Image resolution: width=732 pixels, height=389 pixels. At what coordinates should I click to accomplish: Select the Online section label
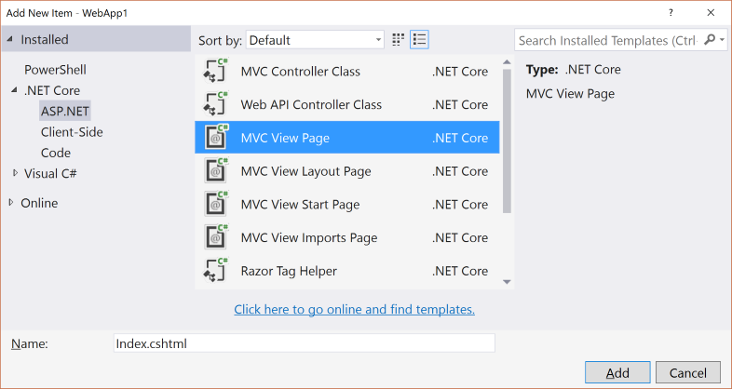[x=39, y=203]
